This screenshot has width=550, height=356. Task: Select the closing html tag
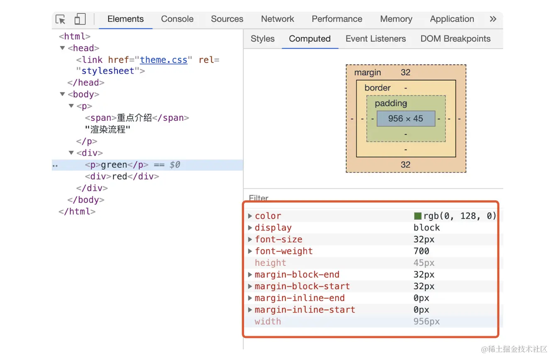77,212
